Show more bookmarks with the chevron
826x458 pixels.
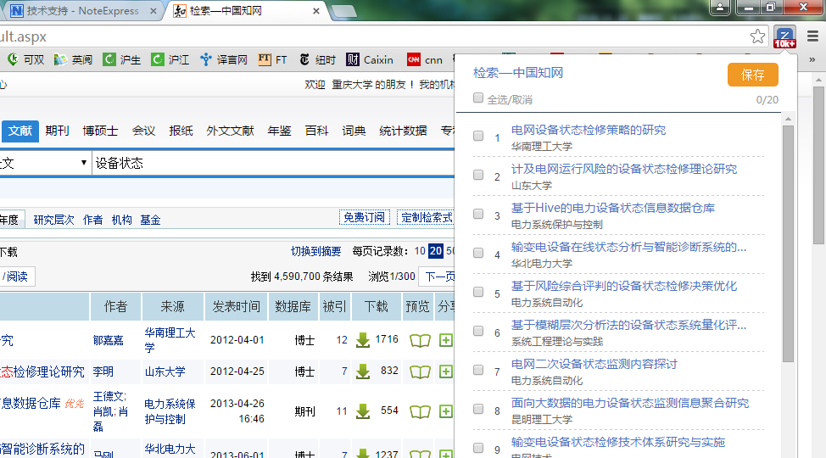point(812,59)
